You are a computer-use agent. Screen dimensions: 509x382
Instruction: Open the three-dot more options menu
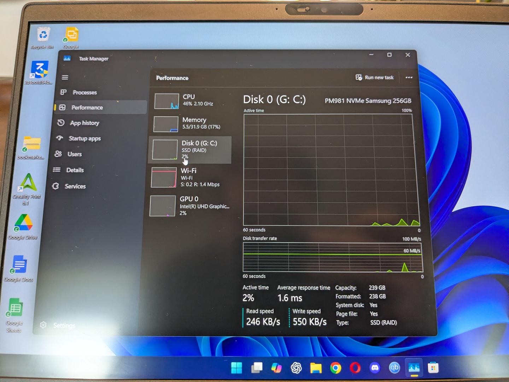click(x=409, y=77)
